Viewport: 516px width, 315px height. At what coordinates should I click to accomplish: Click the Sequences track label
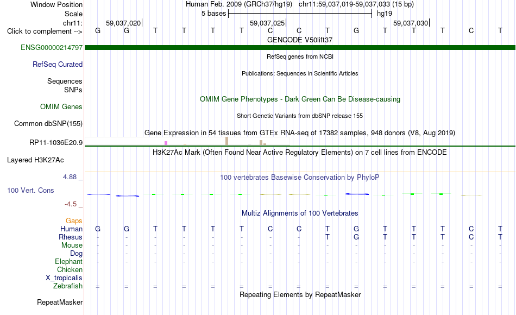[x=65, y=81]
